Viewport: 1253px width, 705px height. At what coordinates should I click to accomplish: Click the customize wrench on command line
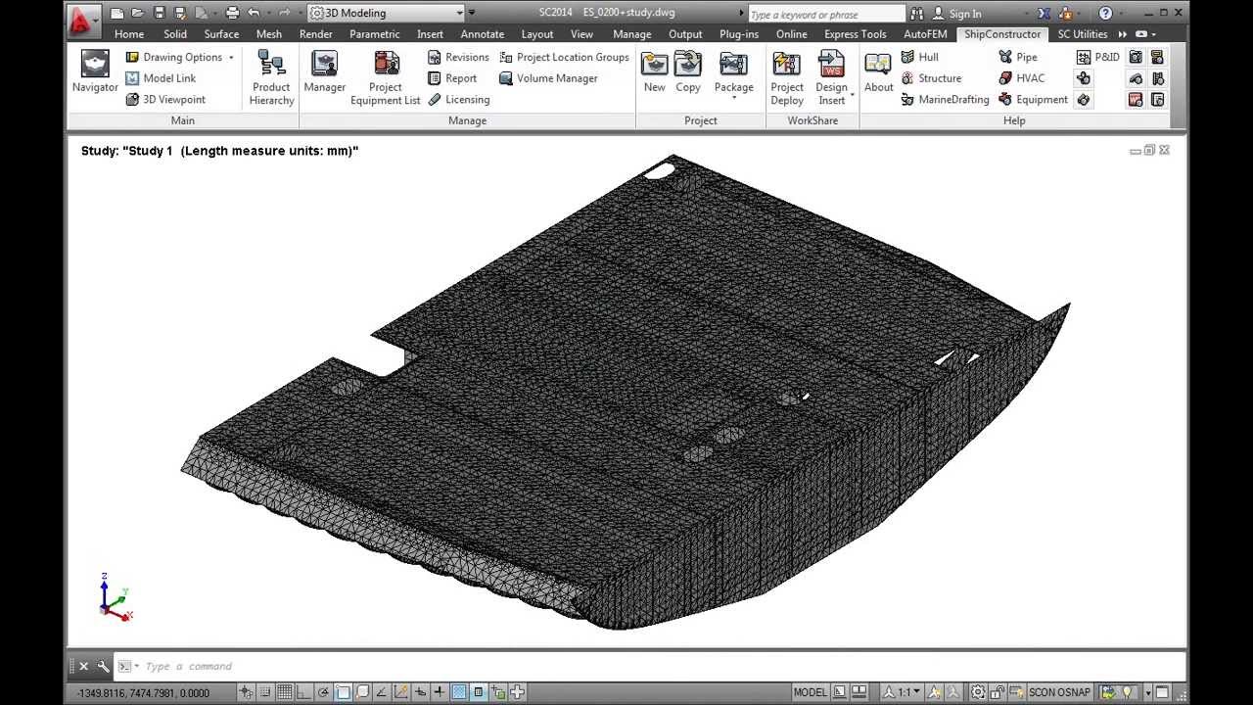[x=103, y=666]
